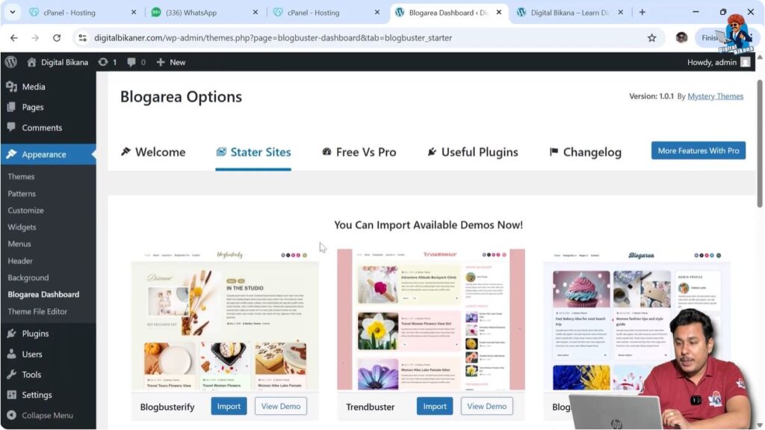
Task: Switch to the Stater Sites tab
Action: click(253, 152)
